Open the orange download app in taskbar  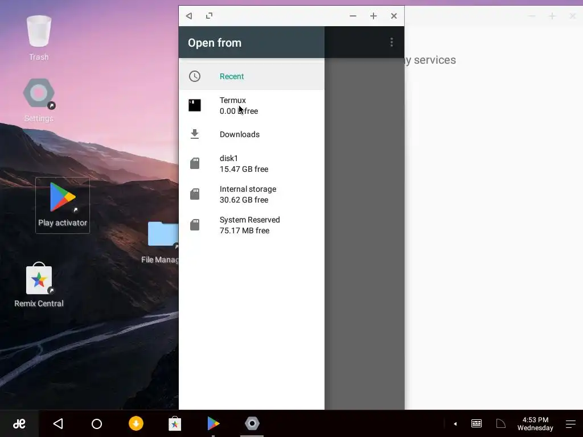[x=136, y=423]
